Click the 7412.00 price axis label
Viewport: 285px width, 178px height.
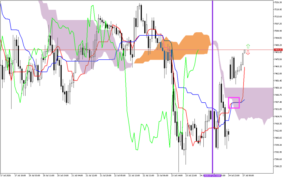pyautogui.click(x=278, y=131)
